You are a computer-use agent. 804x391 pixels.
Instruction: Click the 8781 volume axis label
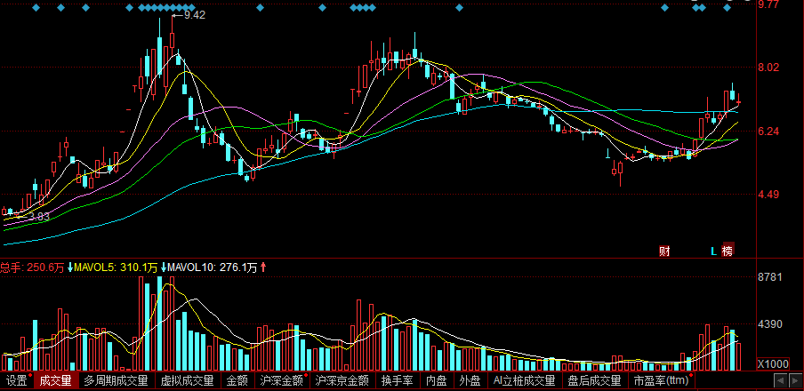click(770, 277)
